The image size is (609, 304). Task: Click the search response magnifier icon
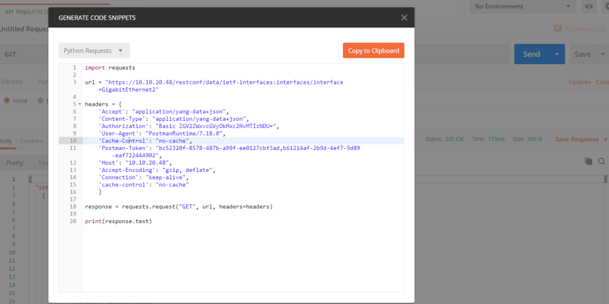601,161
